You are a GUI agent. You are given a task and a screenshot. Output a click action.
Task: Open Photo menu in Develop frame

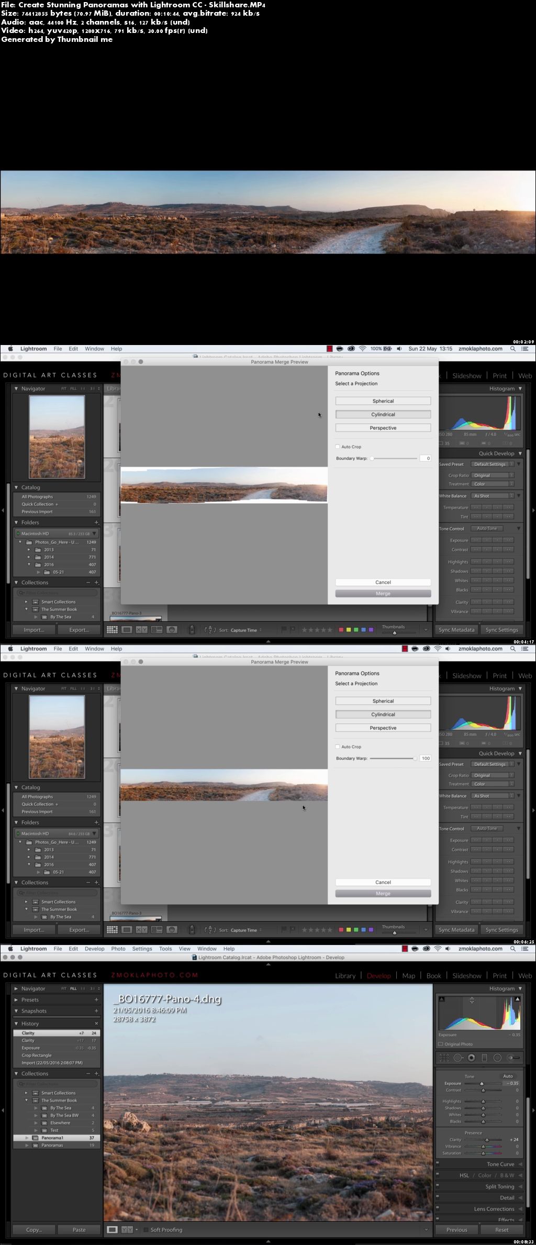(x=118, y=949)
